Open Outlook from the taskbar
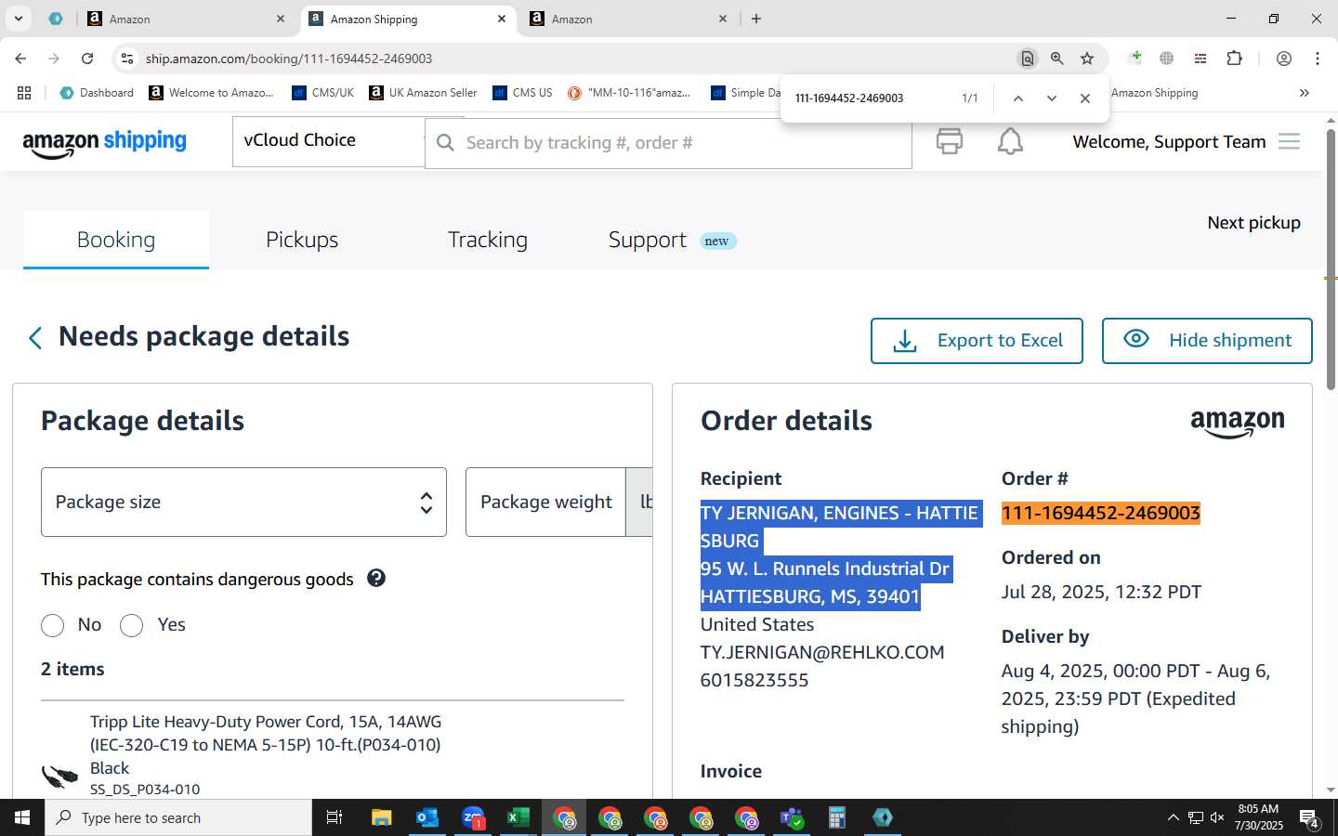 pos(427,817)
